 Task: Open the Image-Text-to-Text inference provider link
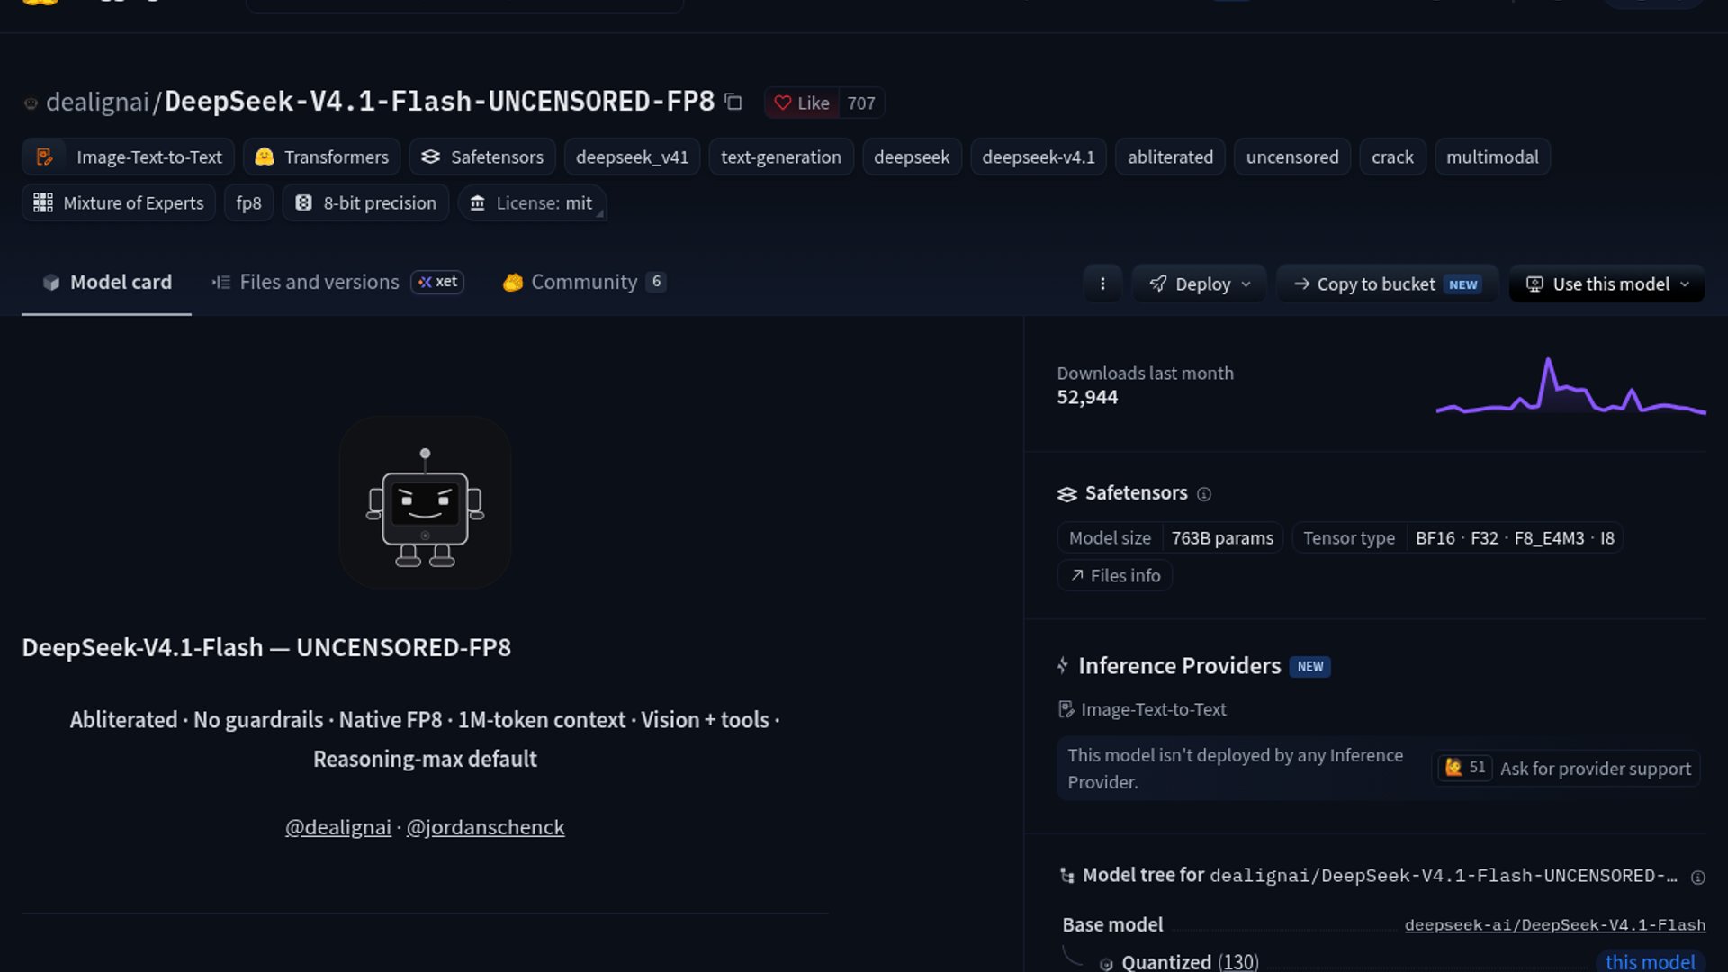coord(1143,709)
